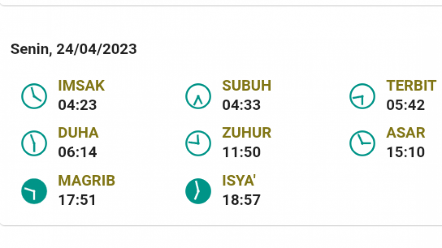Viewport: 442px width, 248px height.
Task: Click the Asar clock icon
Action: click(362, 143)
